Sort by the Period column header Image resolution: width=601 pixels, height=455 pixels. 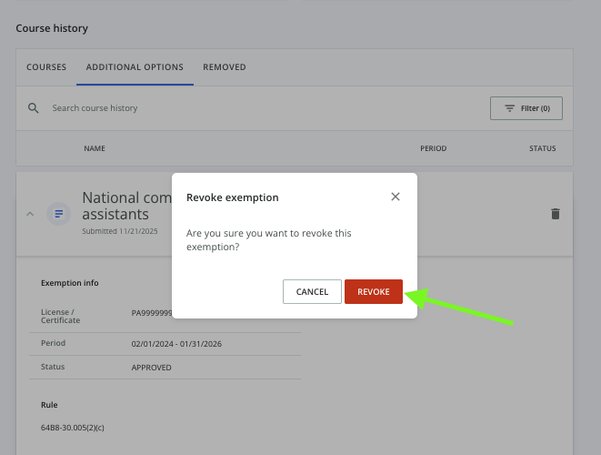click(433, 148)
